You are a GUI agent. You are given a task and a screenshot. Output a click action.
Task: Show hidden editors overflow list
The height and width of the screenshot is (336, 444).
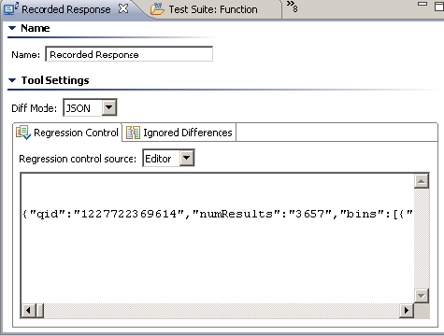tap(292, 7)
